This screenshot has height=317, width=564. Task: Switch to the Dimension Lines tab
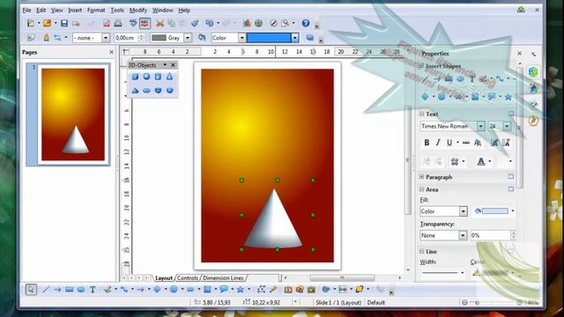(223, 278)
